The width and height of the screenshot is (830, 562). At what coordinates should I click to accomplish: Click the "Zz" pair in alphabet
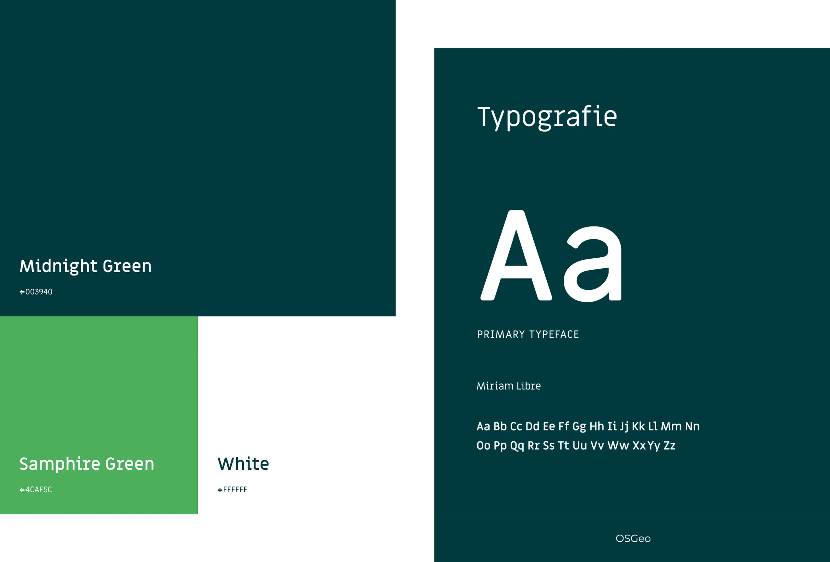669,446
